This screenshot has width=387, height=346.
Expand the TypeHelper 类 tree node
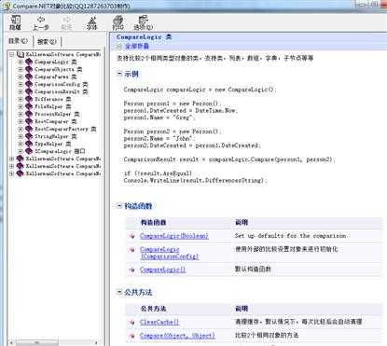21,144
